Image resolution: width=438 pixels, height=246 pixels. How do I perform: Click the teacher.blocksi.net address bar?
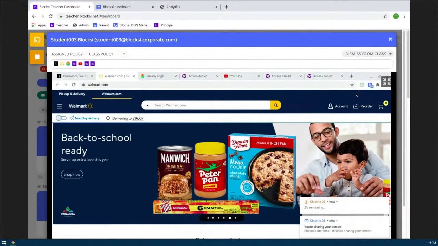[219, 16]
